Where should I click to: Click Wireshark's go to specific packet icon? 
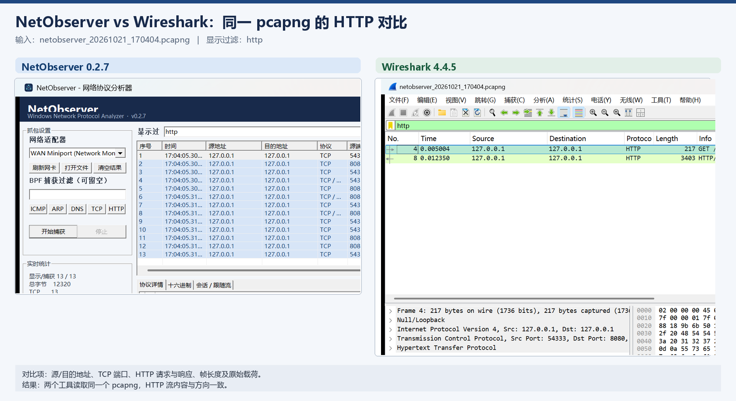[528, 113]
